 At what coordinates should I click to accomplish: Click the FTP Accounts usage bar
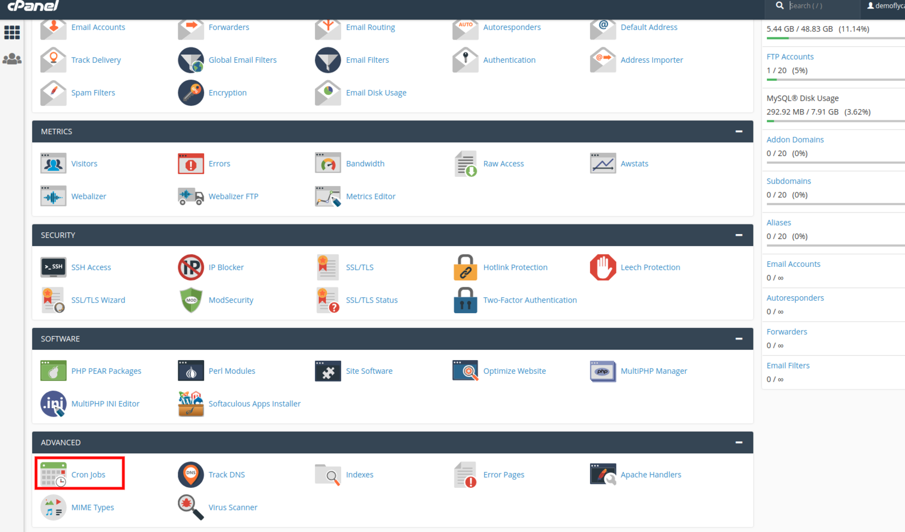click(836, 80)
